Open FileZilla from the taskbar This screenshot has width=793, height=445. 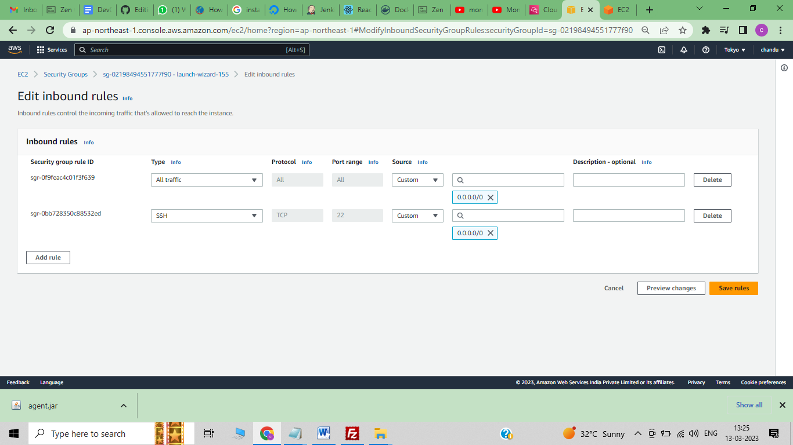[x=352, y=433]
